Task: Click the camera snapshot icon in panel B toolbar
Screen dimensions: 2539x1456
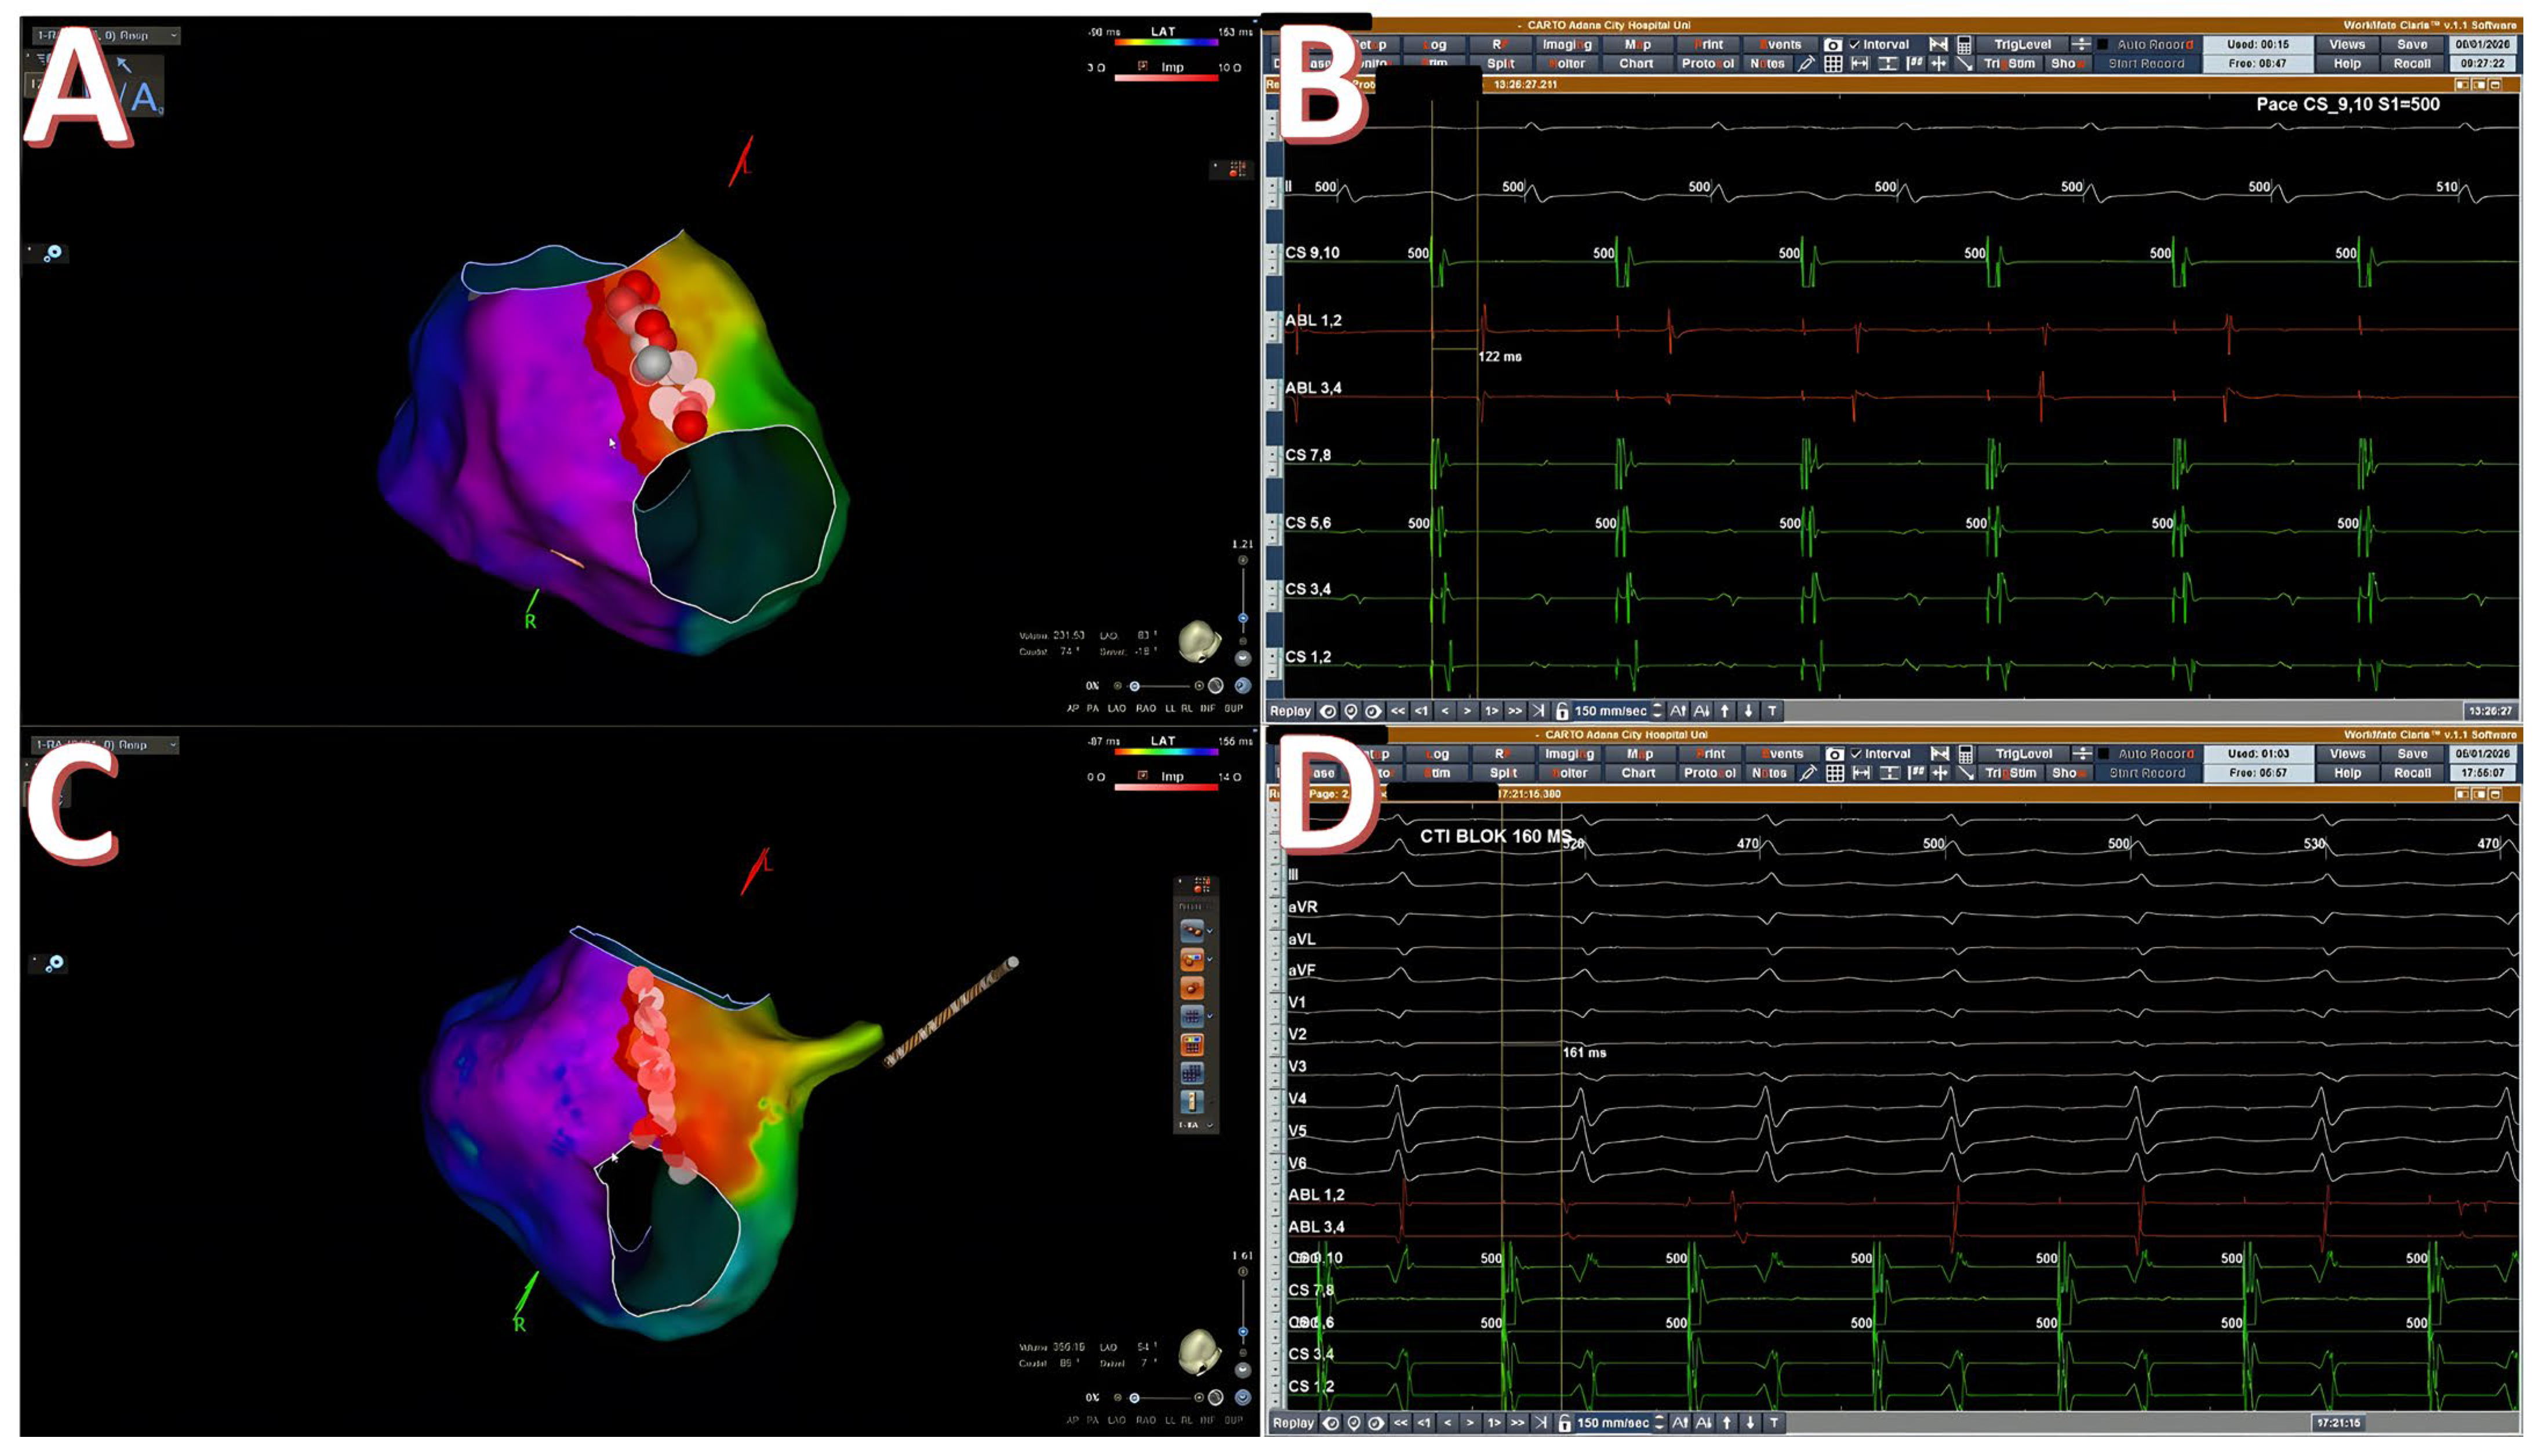Action: [x=1832, y=45]
